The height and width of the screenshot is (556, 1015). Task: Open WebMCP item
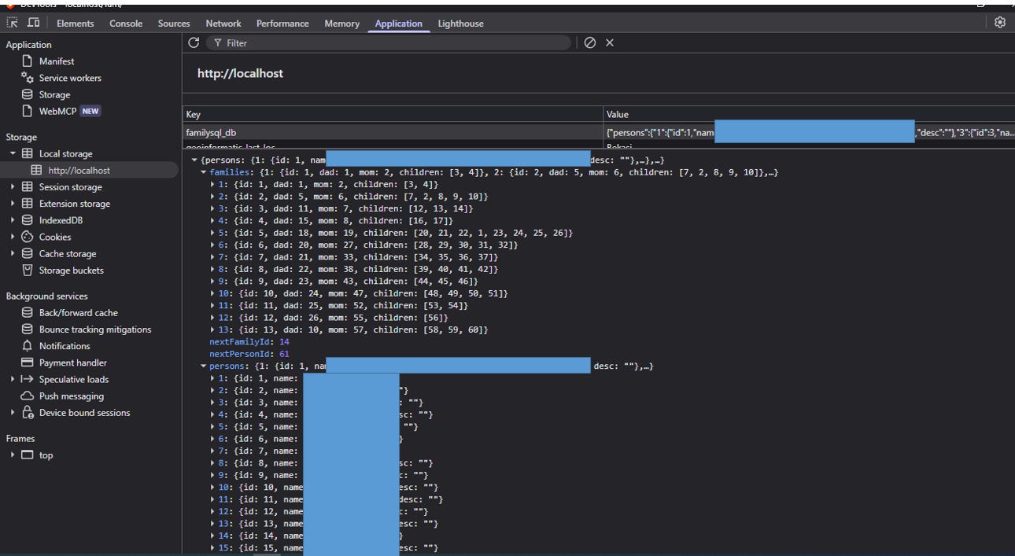coord(57,111)
